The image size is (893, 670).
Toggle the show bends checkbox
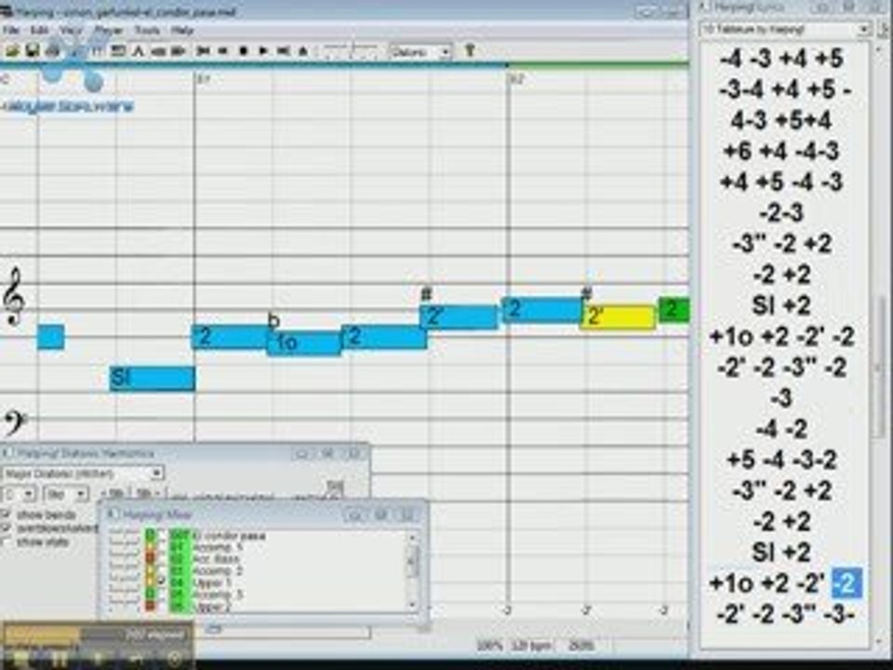[x=7, y=515]
